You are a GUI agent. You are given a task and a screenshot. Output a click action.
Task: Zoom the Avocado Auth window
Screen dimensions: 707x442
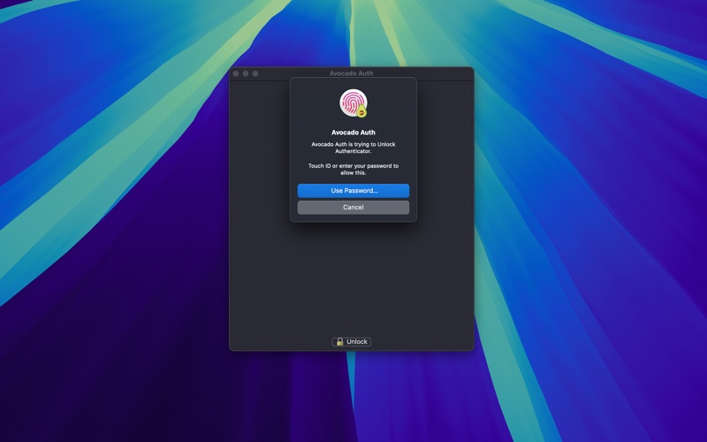click(x=255, y=73)
